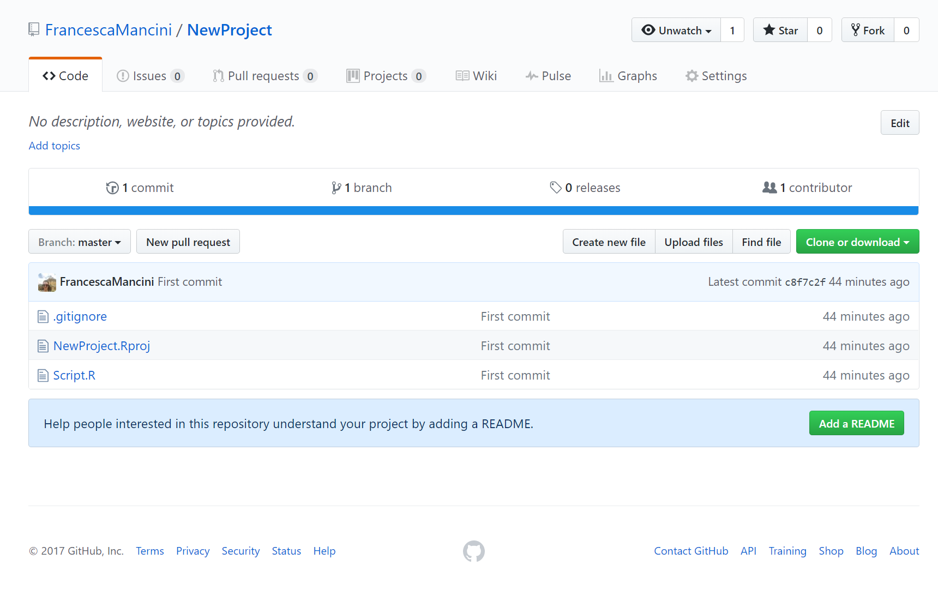
Task: Click the file icon next to NewProject.Rproj
Action: pyautogui.click(x=43, y=346)
